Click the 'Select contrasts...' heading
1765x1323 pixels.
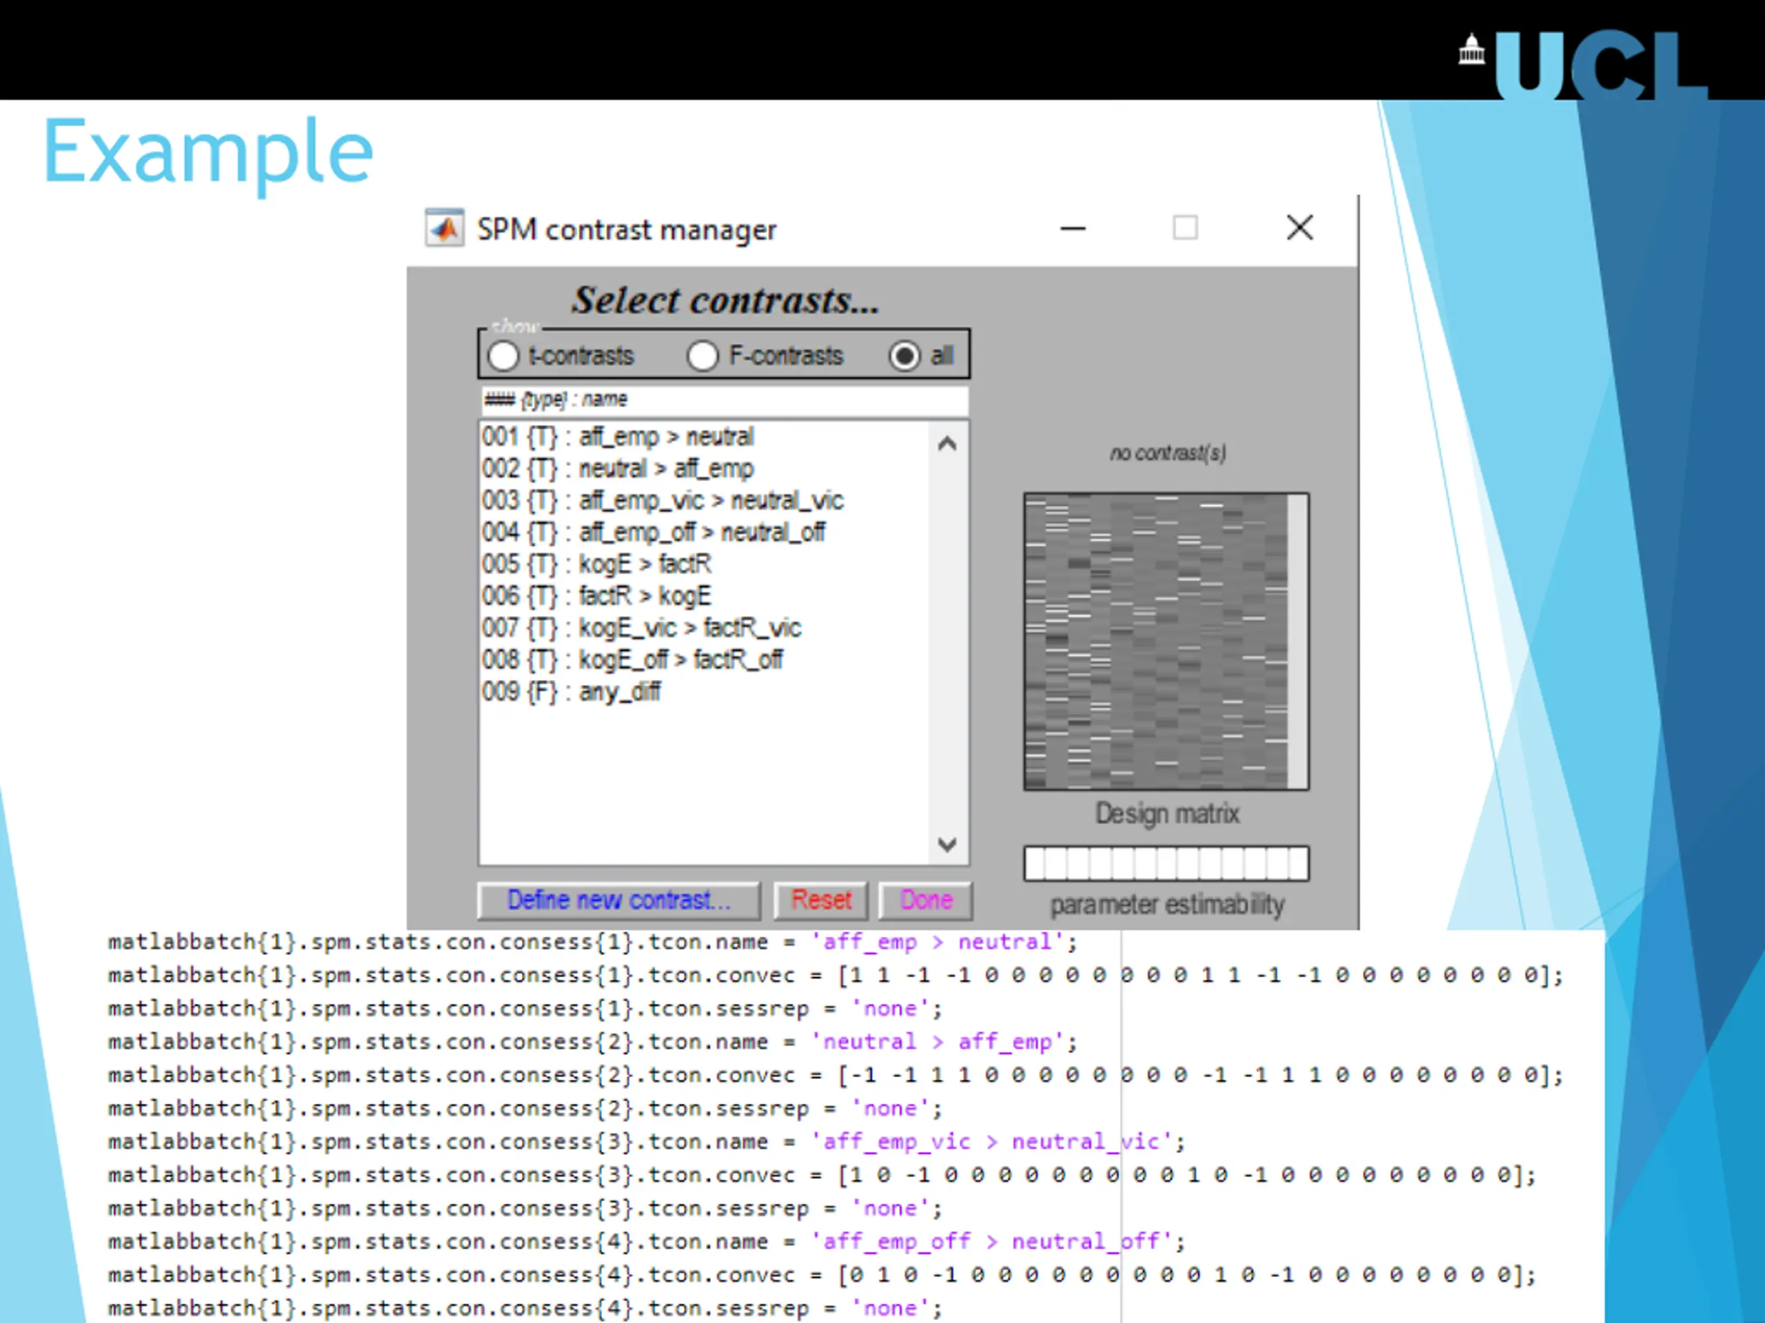(725, 300)
